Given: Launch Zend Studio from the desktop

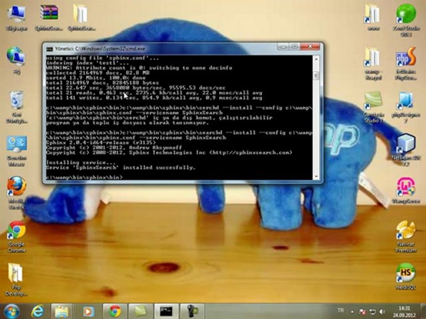Looking at the screenshot, I should [406, 19].
